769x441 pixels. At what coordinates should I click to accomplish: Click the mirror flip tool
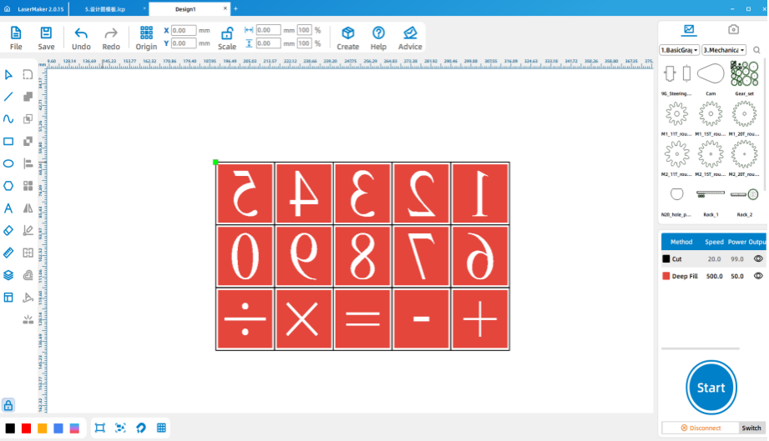click(28, 208)
